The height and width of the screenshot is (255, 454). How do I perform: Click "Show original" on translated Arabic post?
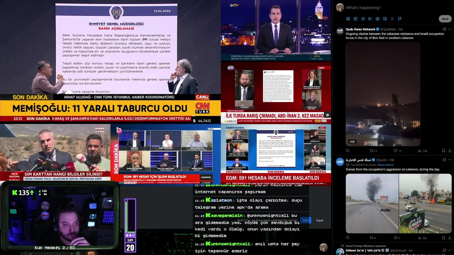(x=385, y=165)
